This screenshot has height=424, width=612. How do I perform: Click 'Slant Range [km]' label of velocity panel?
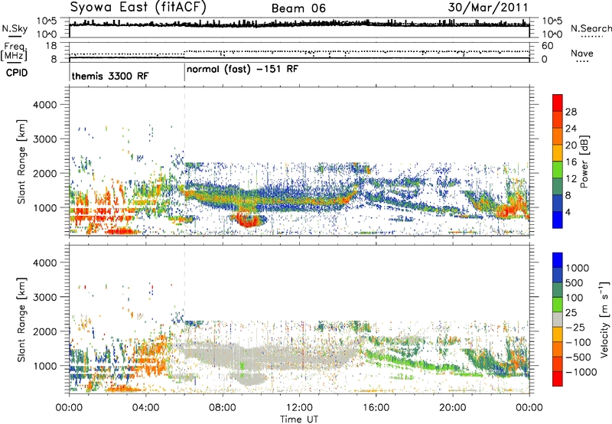21,319
